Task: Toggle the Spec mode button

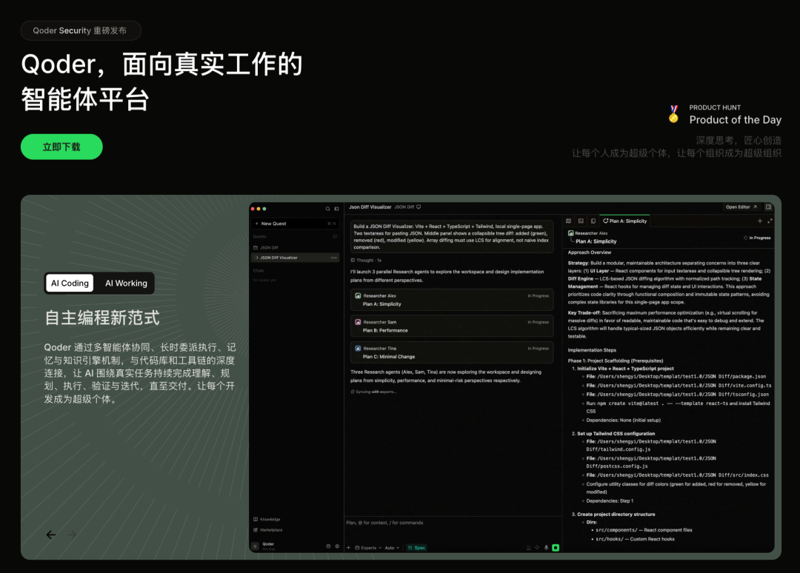Action: 416,548
